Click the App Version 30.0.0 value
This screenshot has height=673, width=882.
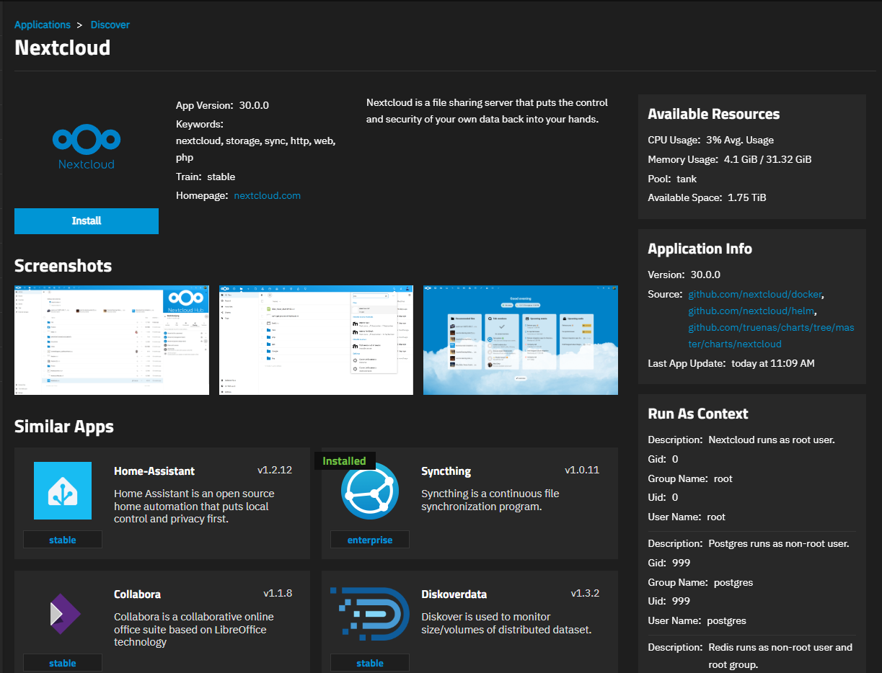click(x=254, y=105)
